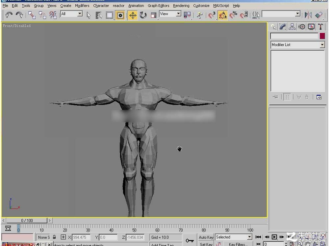Toggle Show End Result button

click(x=287, y=97)
